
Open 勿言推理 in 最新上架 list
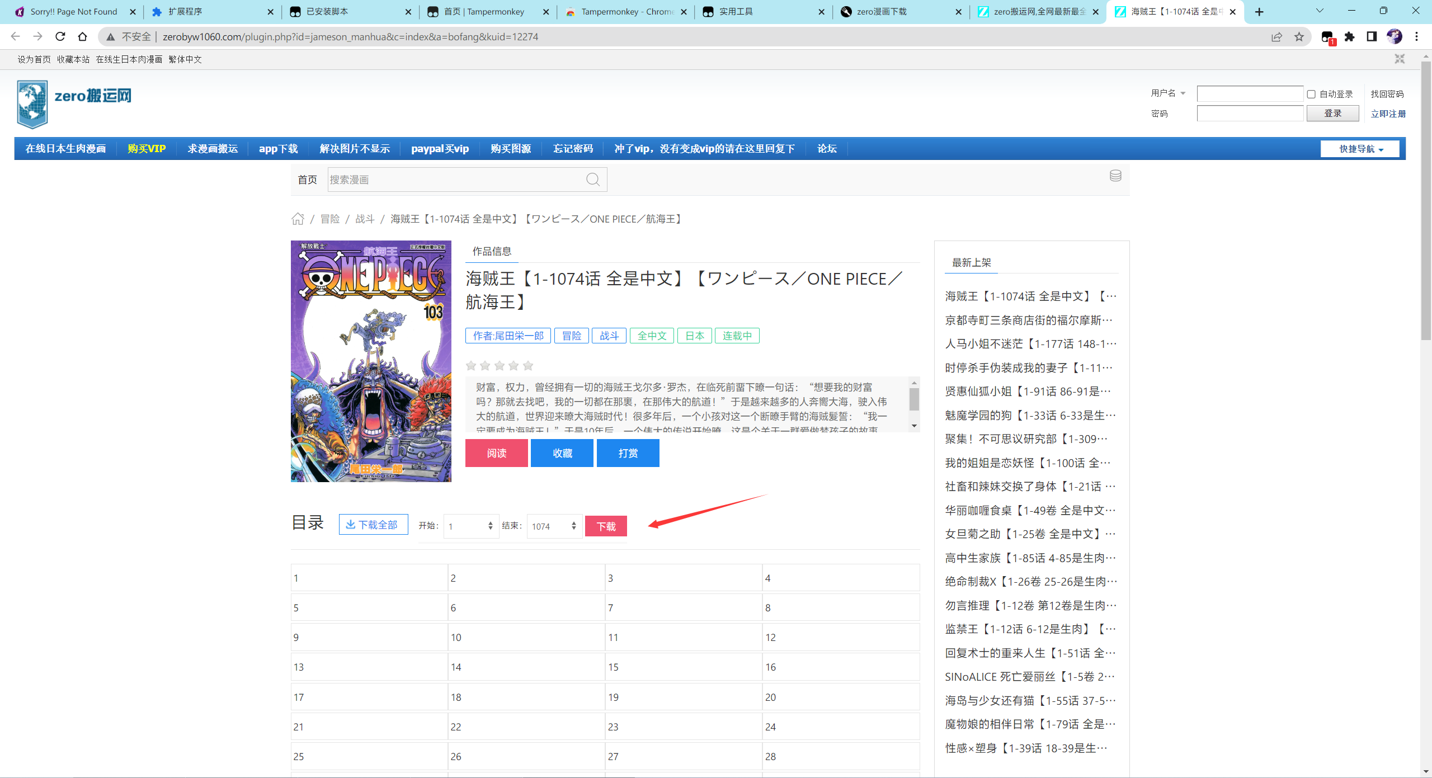pos(1030,605)
